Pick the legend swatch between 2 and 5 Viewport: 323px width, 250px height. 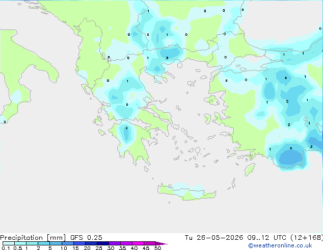click(44, 243)
